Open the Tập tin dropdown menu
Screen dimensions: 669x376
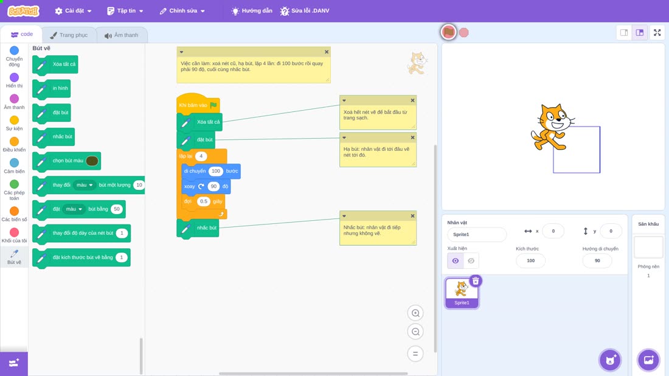tap(125, 11)
